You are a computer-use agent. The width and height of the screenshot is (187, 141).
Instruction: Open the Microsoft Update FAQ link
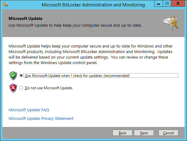29,110
